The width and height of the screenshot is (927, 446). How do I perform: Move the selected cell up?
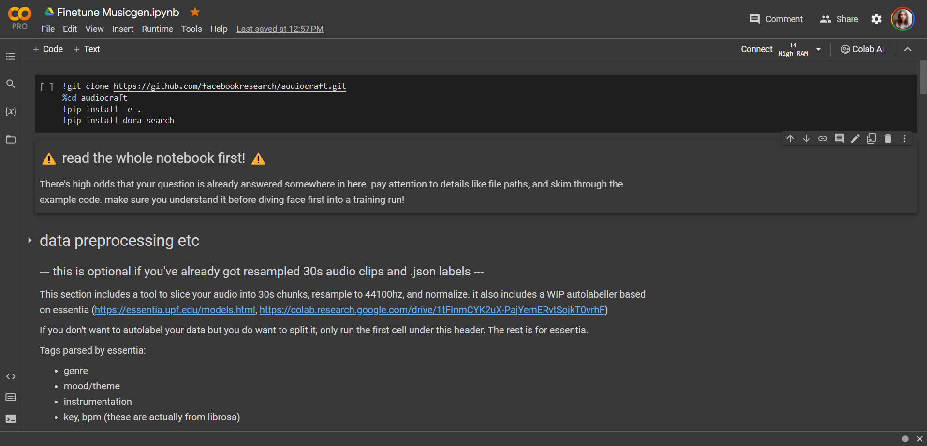790,139
